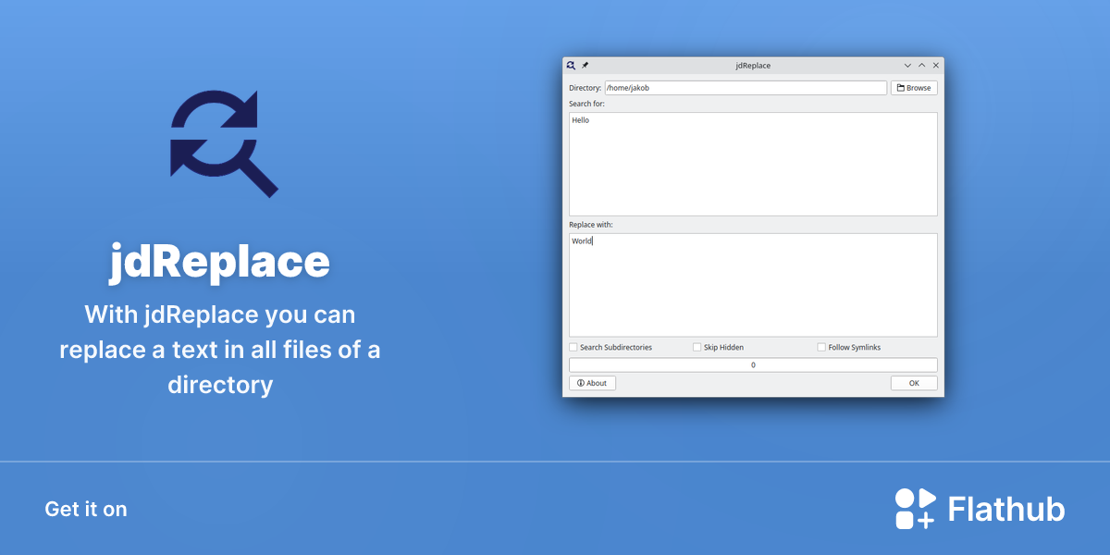Image resolution: width=1110 pixels, height=555 pixels.
Task: Click inside the Replace with text area
Action: pos(753,285)
